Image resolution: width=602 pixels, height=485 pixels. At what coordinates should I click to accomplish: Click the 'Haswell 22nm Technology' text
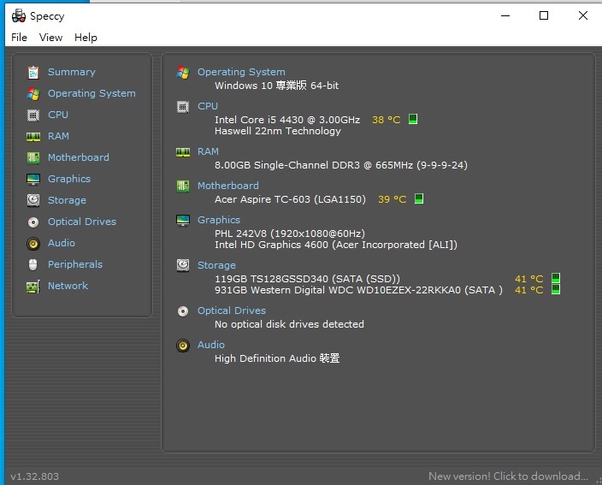pyautogui.click(x=278, y=132)
